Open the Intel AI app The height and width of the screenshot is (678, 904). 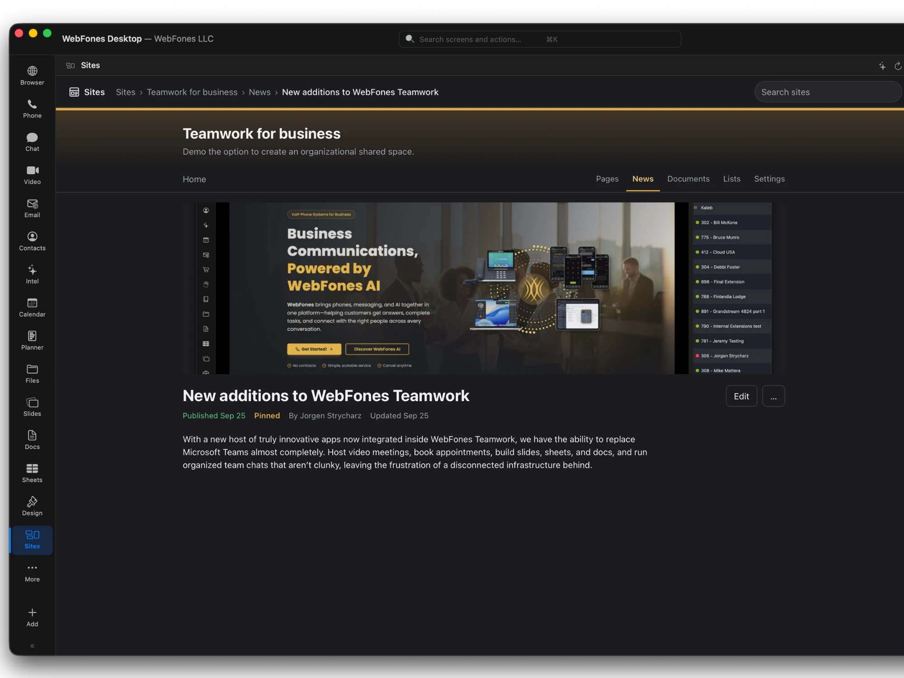tap(32, 274)
